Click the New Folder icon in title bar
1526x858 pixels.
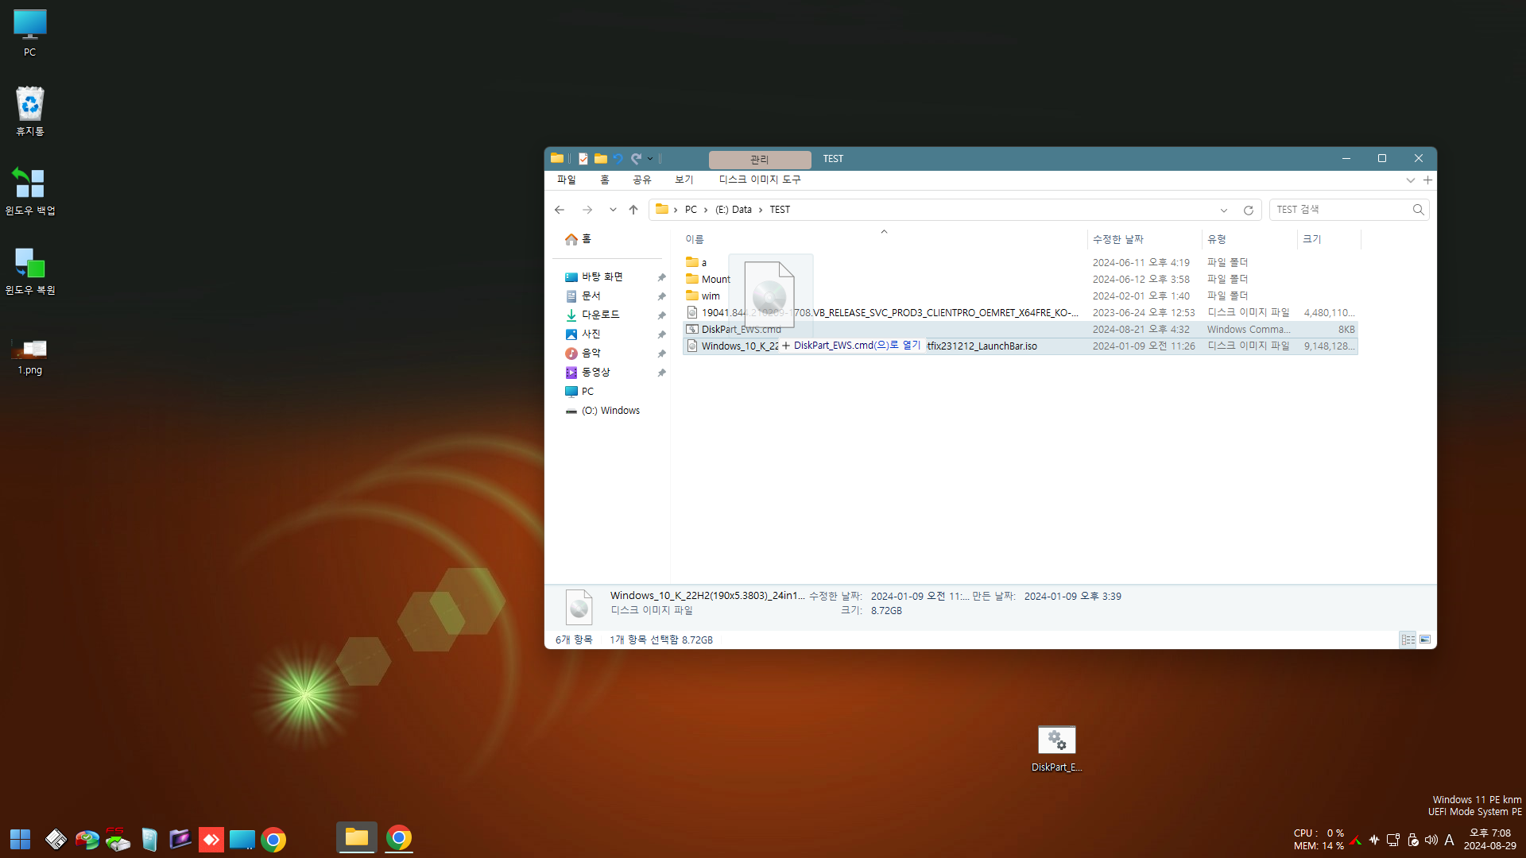[x=601, y=159]
